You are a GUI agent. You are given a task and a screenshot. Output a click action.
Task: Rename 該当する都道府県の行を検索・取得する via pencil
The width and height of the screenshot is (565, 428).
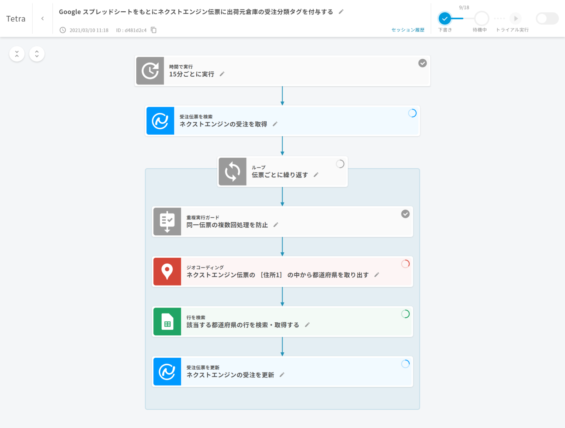(x=307, y=325)
